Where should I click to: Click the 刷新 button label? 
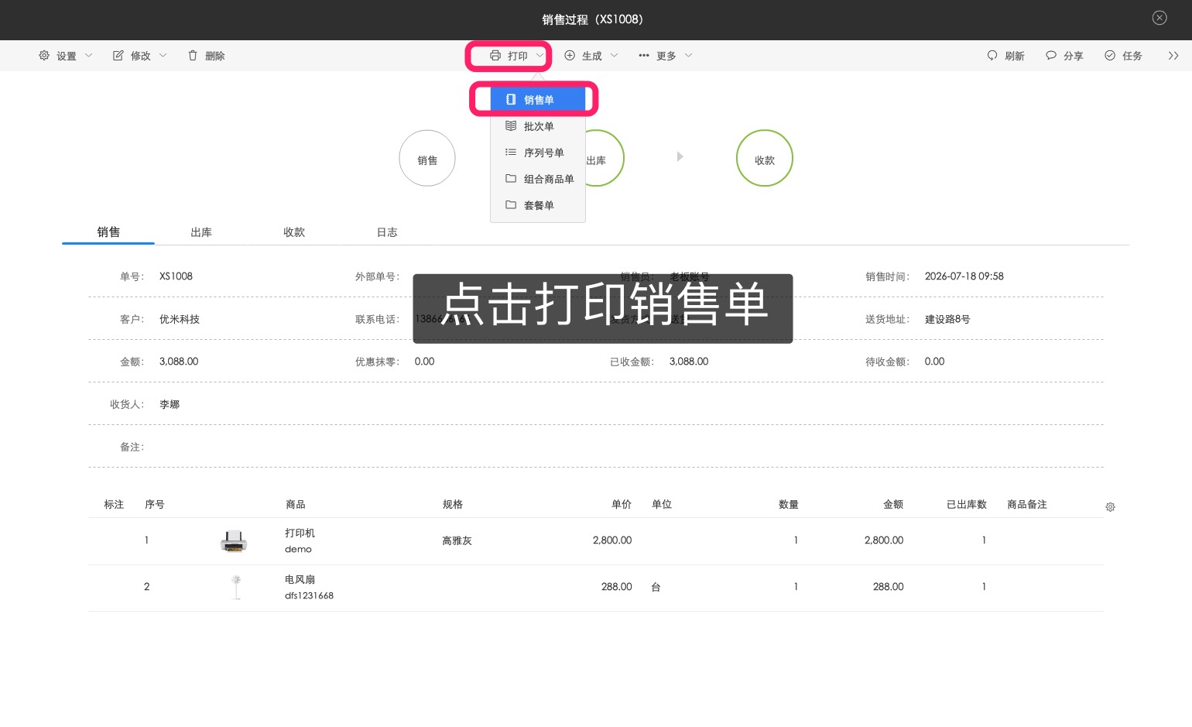(x=1015, y=57)
